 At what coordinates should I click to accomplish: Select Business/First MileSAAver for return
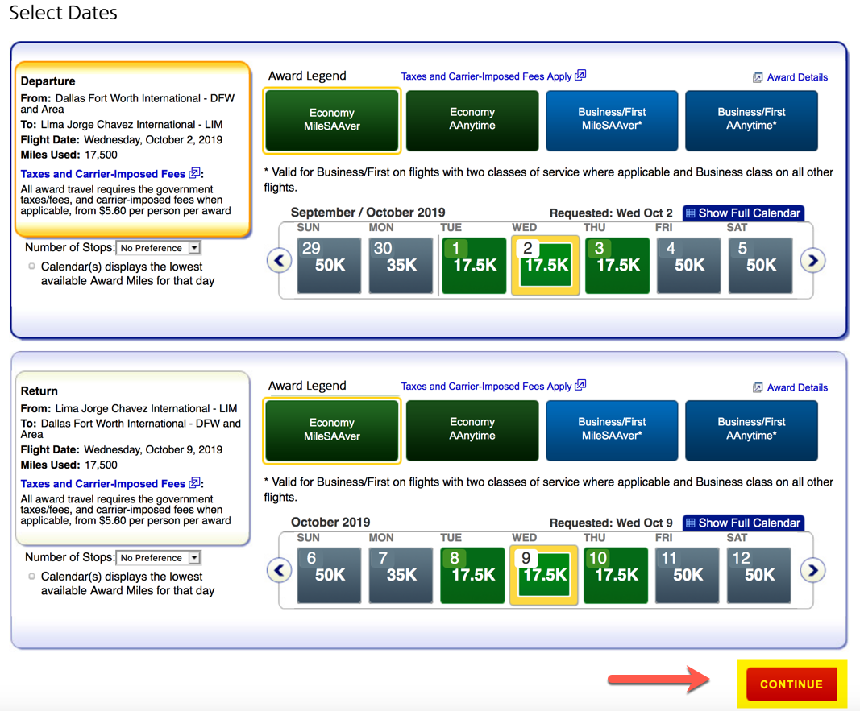pos(612,430)
